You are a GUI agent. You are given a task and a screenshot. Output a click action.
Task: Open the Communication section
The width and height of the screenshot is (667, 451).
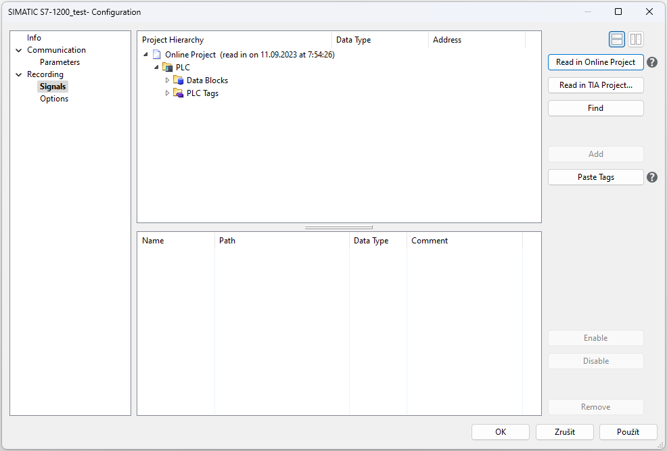coord(57,50)
